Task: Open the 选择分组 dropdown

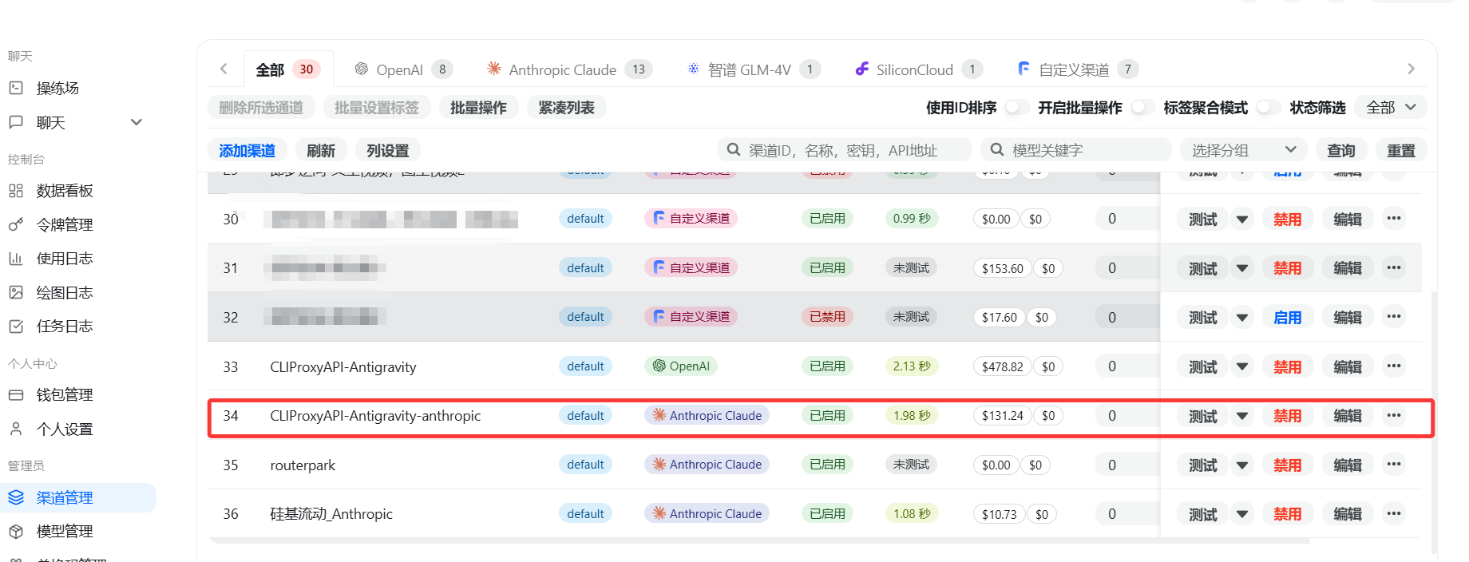Action: [1243, 149]
